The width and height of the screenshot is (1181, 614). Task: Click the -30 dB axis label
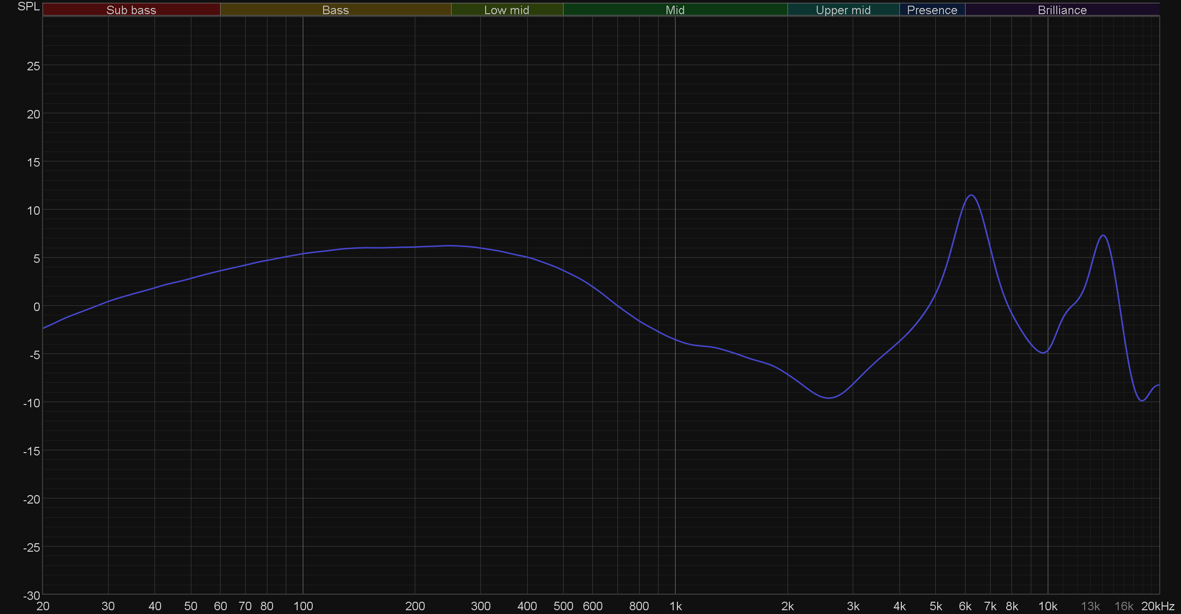[32, 596]
